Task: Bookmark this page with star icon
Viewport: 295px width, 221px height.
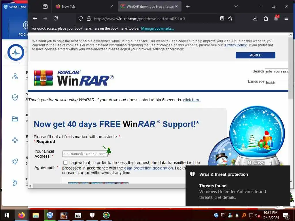Action: [x=230, y=19]
